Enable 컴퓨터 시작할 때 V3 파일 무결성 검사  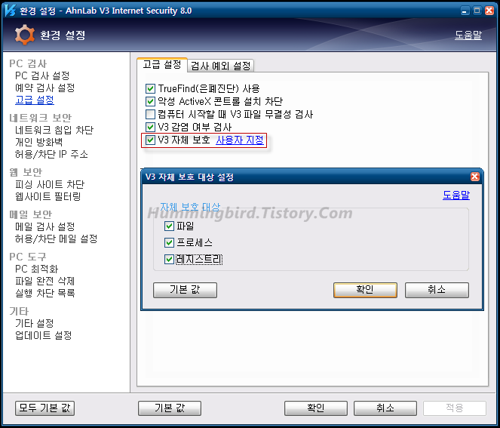[150, 114]
